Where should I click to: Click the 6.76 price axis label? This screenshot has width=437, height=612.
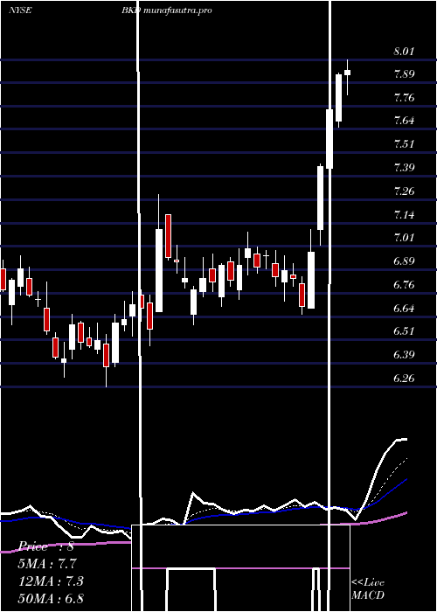(x=404, y=284)
